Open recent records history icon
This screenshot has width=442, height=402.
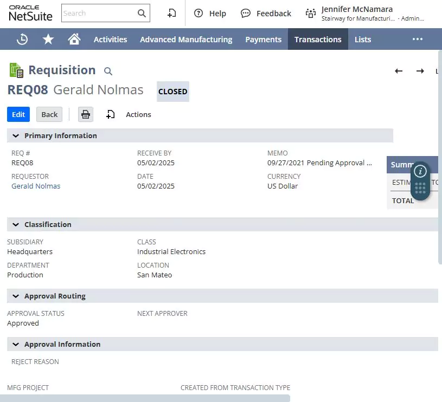point(22,39)
